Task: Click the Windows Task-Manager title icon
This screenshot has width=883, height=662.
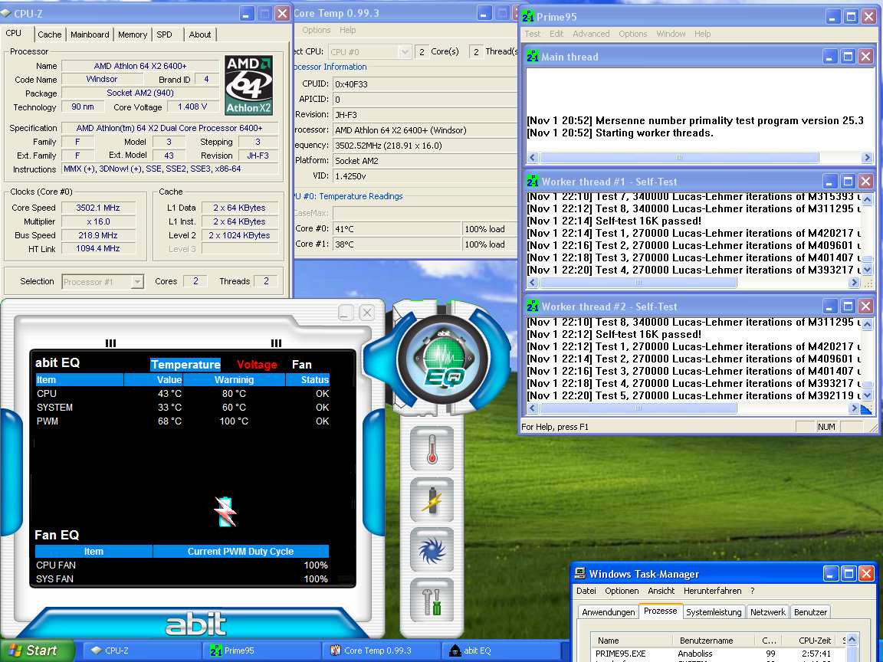Action: click(579, 574)
